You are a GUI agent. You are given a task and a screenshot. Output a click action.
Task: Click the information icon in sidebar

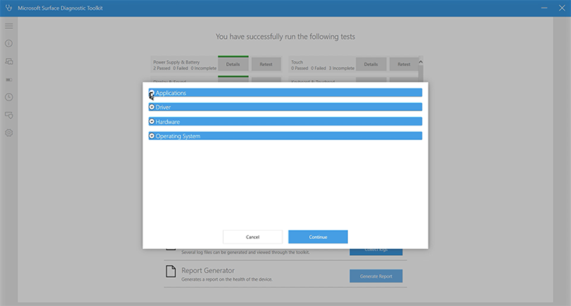9,43
